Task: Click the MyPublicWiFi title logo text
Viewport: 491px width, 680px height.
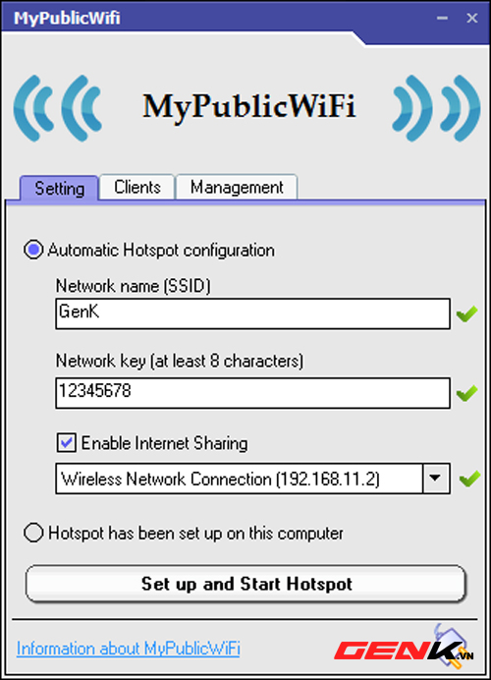Action: coord(249,106)
